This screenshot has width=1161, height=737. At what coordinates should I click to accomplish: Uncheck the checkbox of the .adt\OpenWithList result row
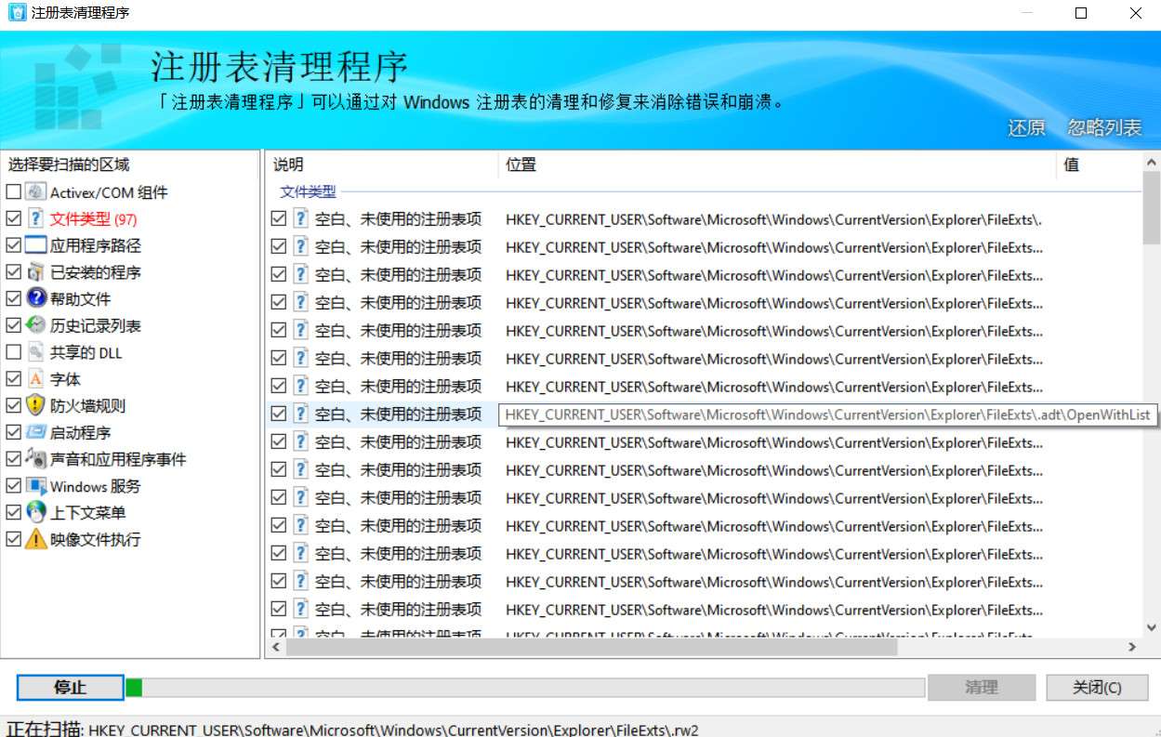[x=278, y=415]
